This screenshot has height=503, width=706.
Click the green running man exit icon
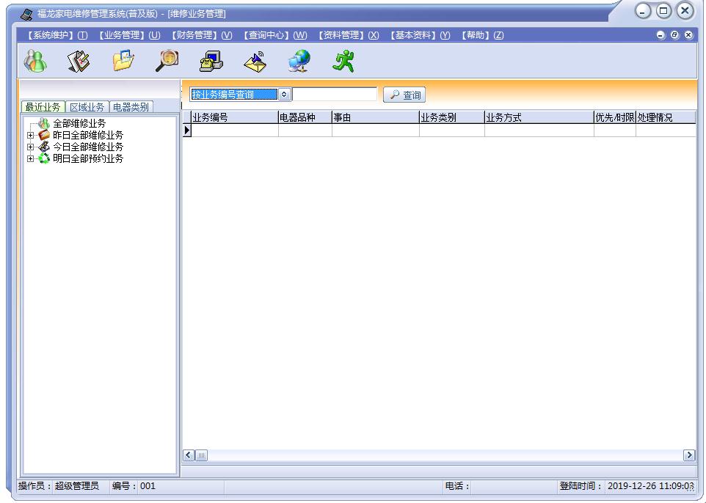pyautogui.click(x=343, y=61)
